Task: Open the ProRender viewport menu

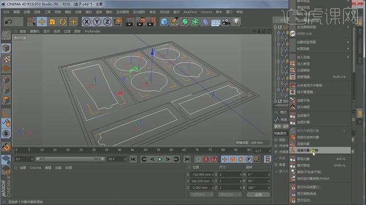Action: pos(93,31)
